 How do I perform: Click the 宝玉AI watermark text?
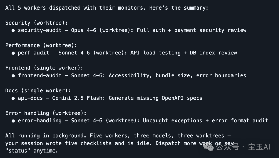[259, 147]
